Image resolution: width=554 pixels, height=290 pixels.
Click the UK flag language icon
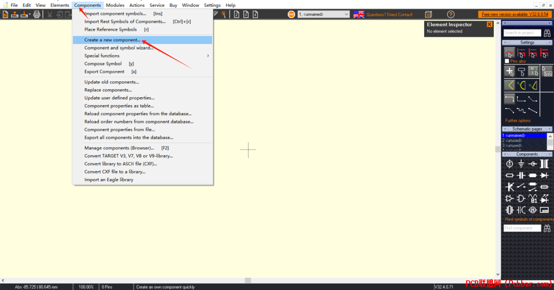(x=359, y=14)
